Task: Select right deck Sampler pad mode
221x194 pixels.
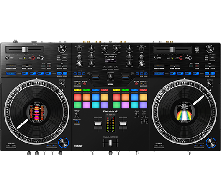Action: 143,90
